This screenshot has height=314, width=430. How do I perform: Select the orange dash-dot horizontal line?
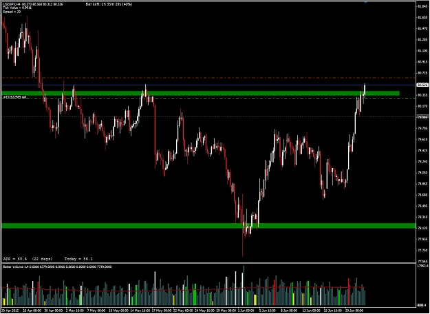(x=208, y=78)
